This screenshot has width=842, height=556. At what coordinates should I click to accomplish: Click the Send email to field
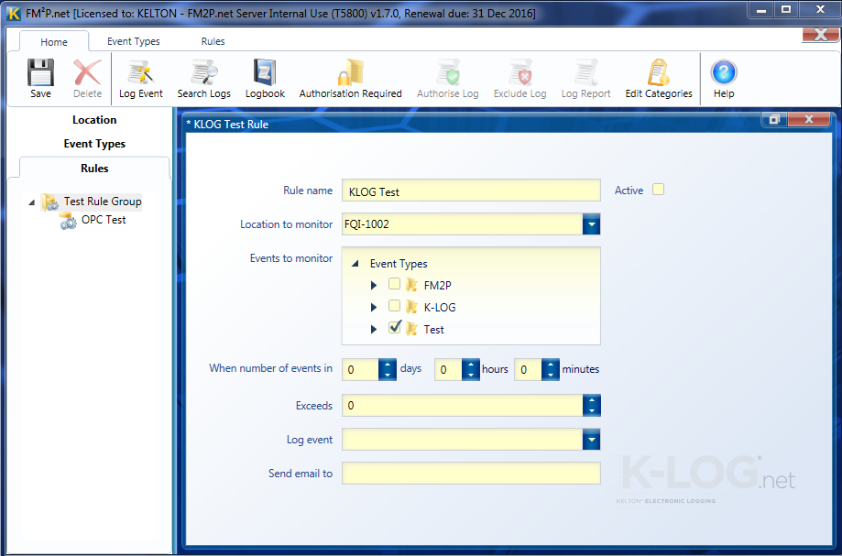[x=471, y=473]
